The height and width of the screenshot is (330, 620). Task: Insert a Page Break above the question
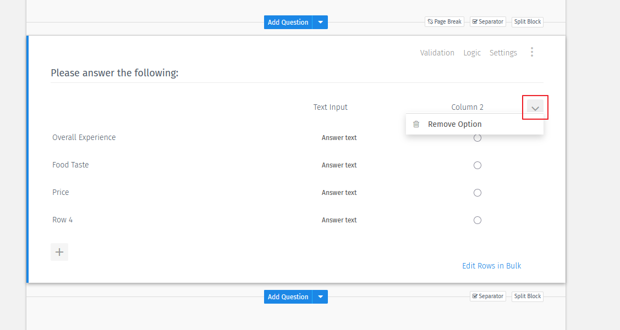tap(444, 21)
